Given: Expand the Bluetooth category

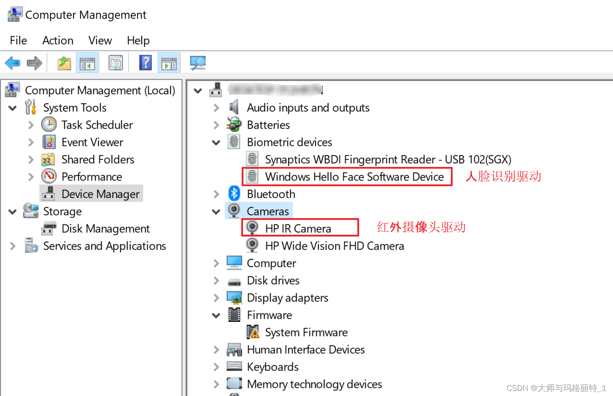Looking at the screenshot, I should tap(216, 194).
